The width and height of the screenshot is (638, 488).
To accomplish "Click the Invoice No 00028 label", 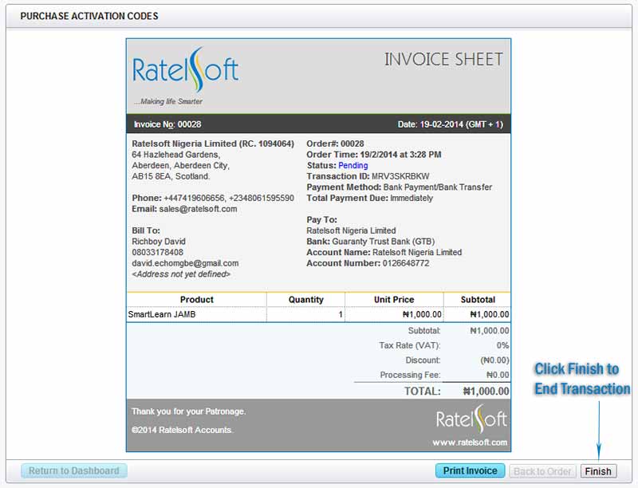I will [x=167, y=124].
